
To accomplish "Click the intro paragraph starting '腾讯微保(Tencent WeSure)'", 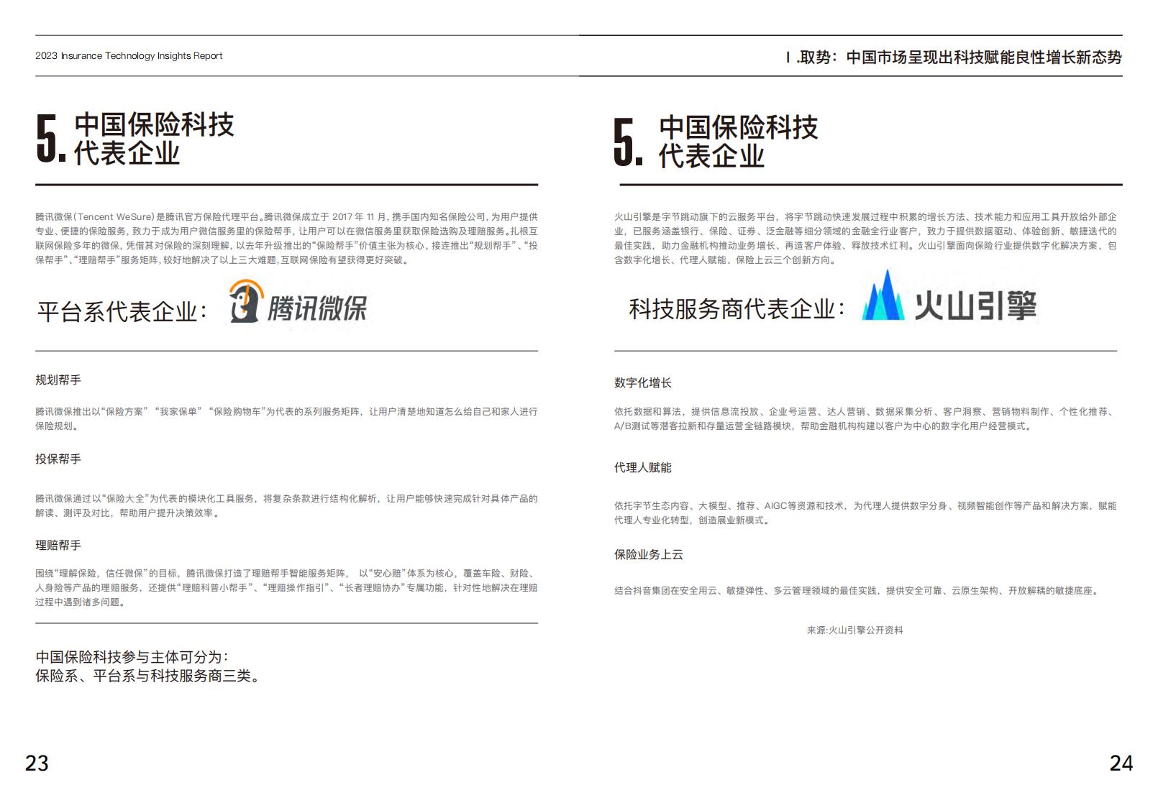I will pyautogui.click(x=286, y=238).
